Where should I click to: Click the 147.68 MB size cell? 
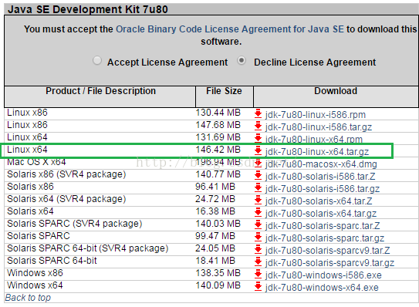218,125
